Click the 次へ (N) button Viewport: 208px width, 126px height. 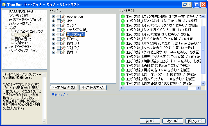tap(173, 121)
